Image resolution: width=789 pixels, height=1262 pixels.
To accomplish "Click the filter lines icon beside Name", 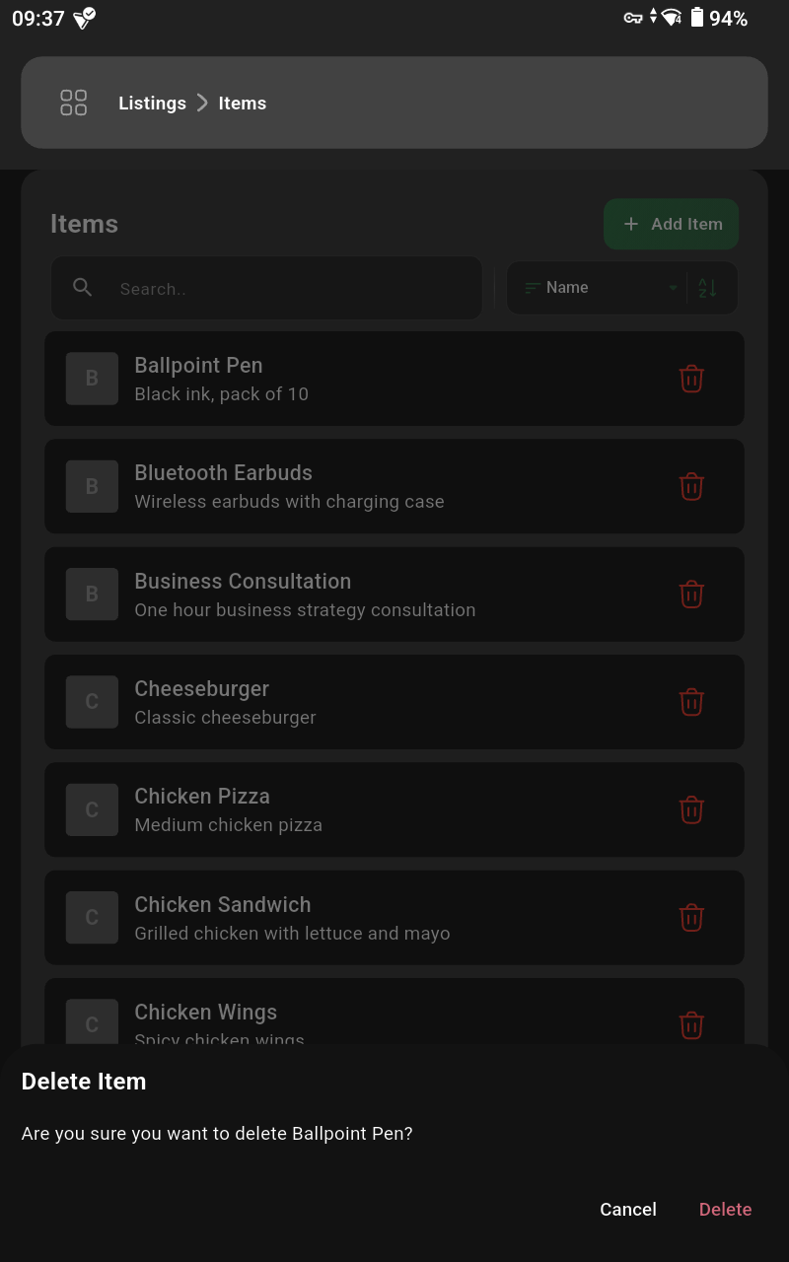I will click(531, 288).
